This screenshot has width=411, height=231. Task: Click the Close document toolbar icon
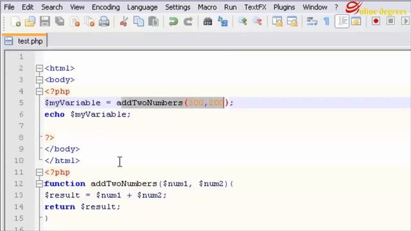(x=75, y=21)
